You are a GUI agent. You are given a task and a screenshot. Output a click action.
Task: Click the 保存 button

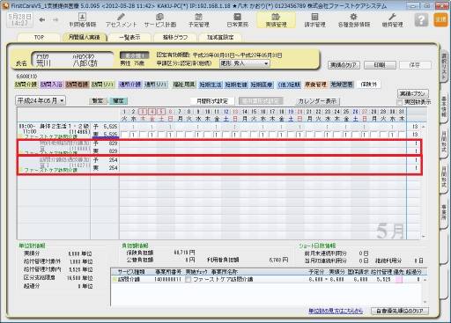[415, 65]
